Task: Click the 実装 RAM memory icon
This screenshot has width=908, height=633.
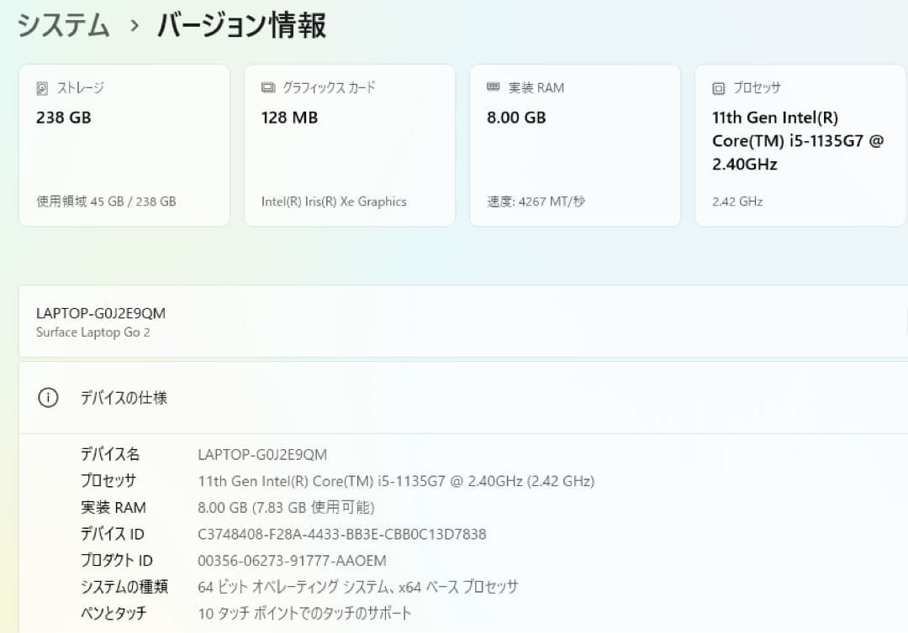Action: click(493, 87)
